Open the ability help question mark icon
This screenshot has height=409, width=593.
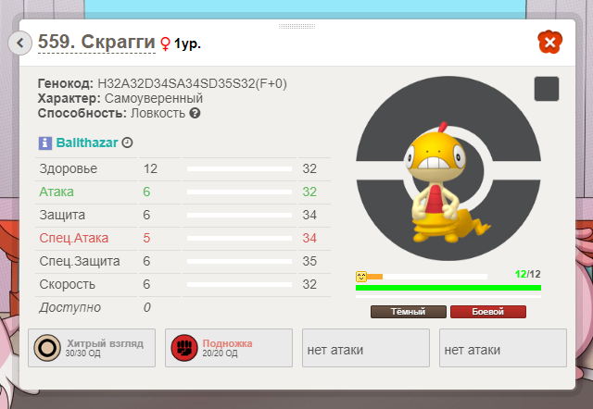(195, 113)
